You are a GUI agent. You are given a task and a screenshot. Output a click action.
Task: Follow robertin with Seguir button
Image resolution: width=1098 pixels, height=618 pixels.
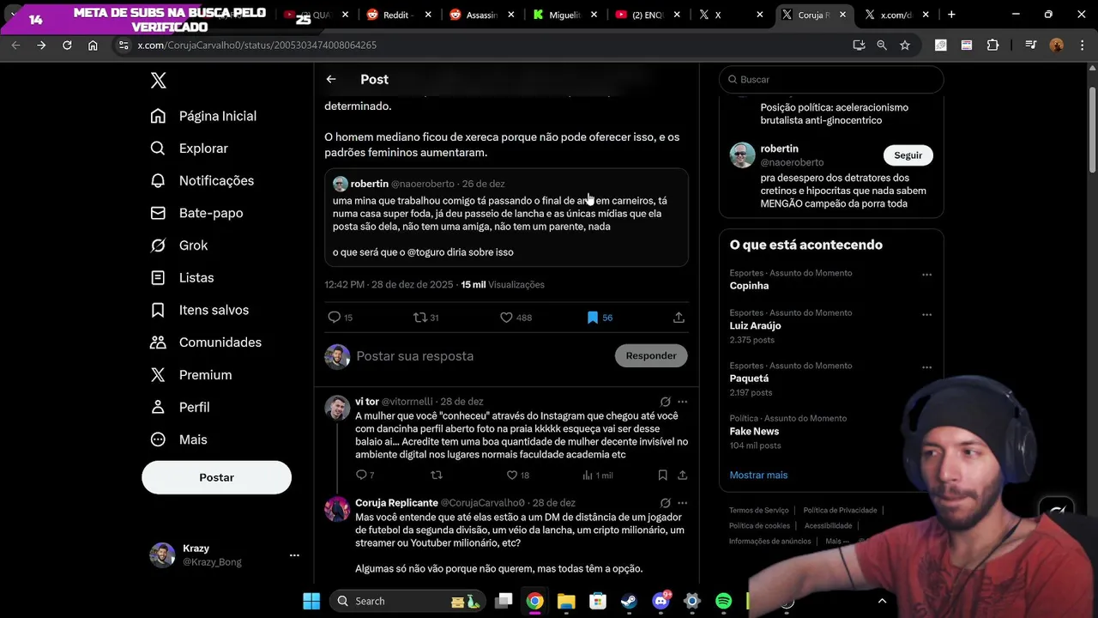pos(908,155)
